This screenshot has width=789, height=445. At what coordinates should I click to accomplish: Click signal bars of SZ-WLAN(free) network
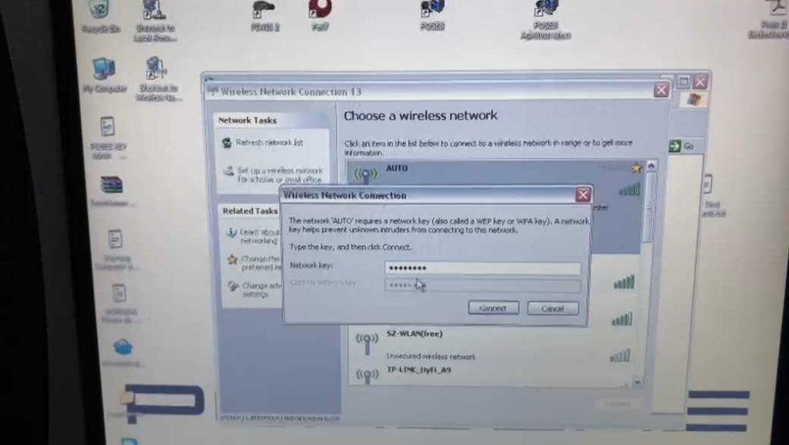click(x=620, y=356)
